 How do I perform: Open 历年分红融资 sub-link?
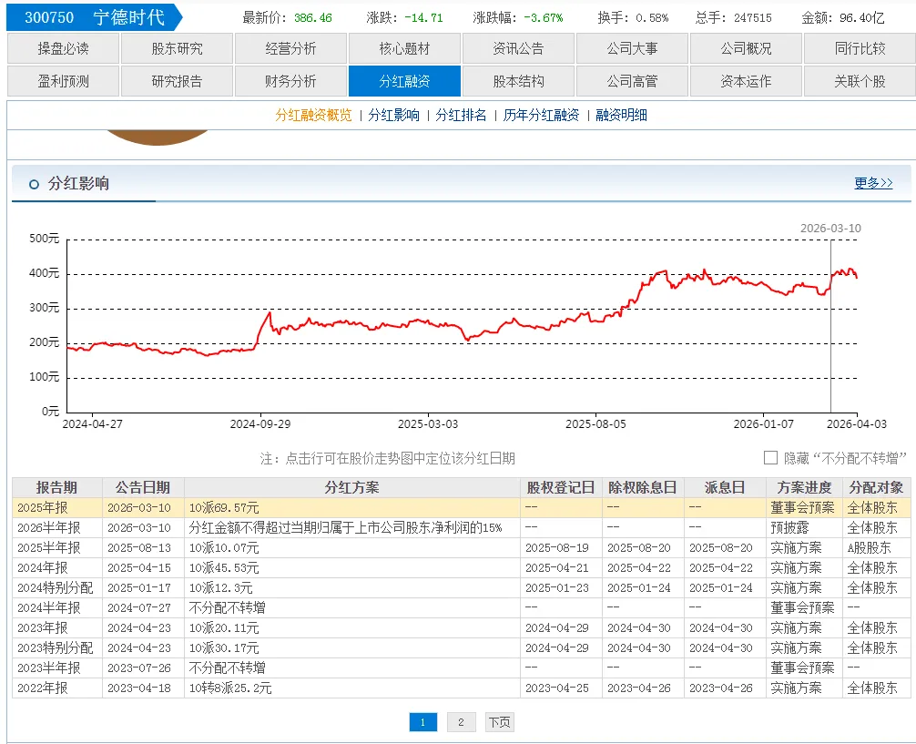pyautogui.click(x=541, y=115)
